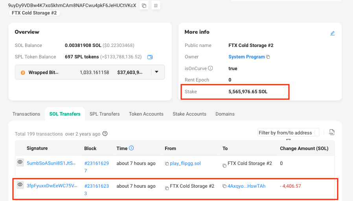Viewport: 353px width, 201px height.
Task: Preview transaction 3fpFyuxxDwEeWC75V with eye icon
Action: coord(20,185)
